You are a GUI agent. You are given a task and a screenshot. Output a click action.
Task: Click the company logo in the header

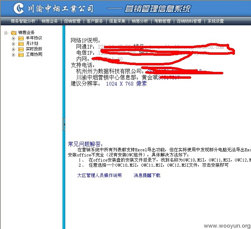(x=19, y=8)
